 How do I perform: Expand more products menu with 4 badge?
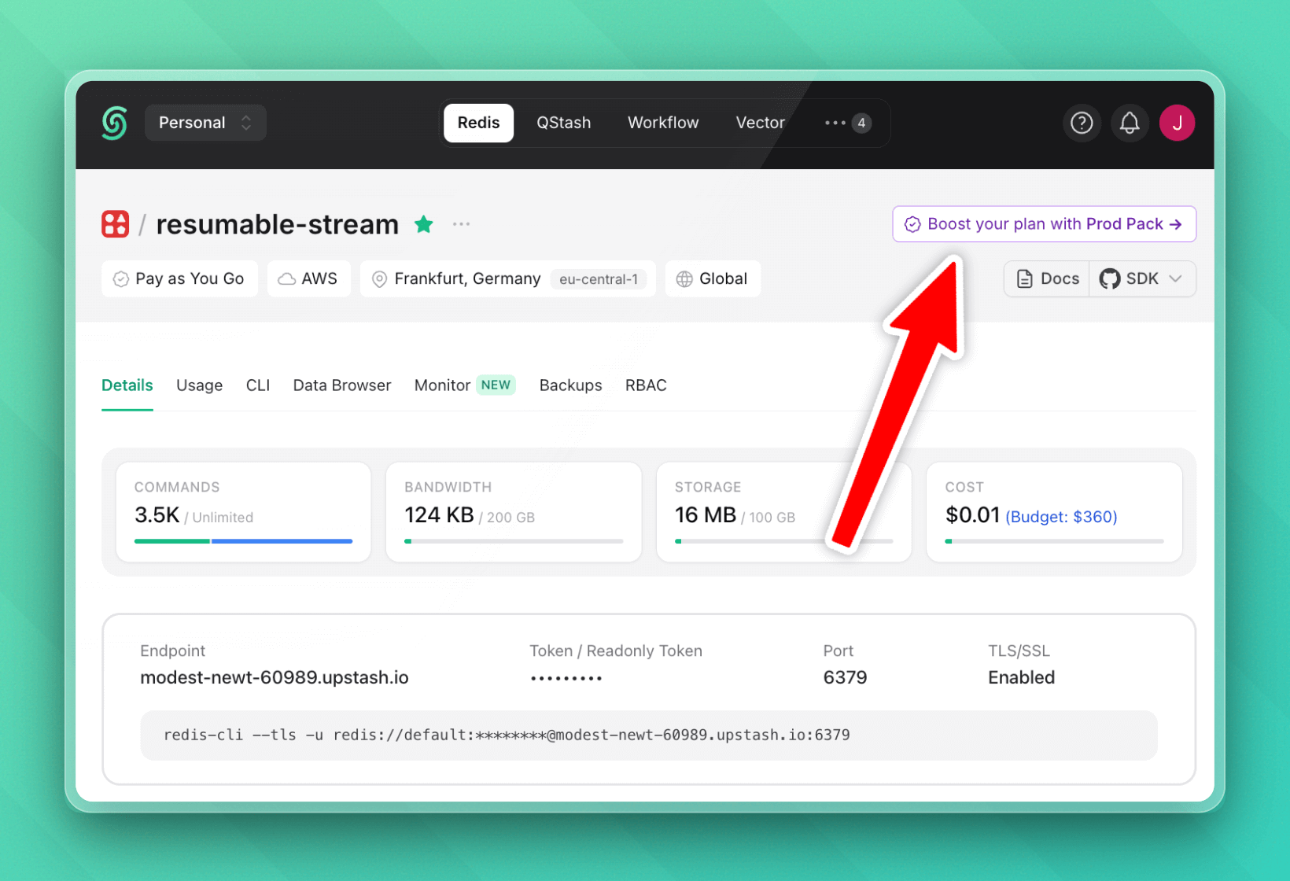point(846,123)
